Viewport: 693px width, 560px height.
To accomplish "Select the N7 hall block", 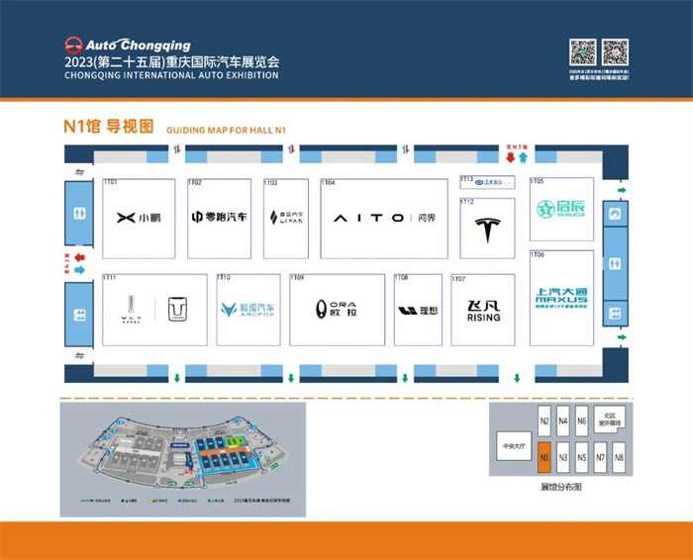I will point(600,457).
